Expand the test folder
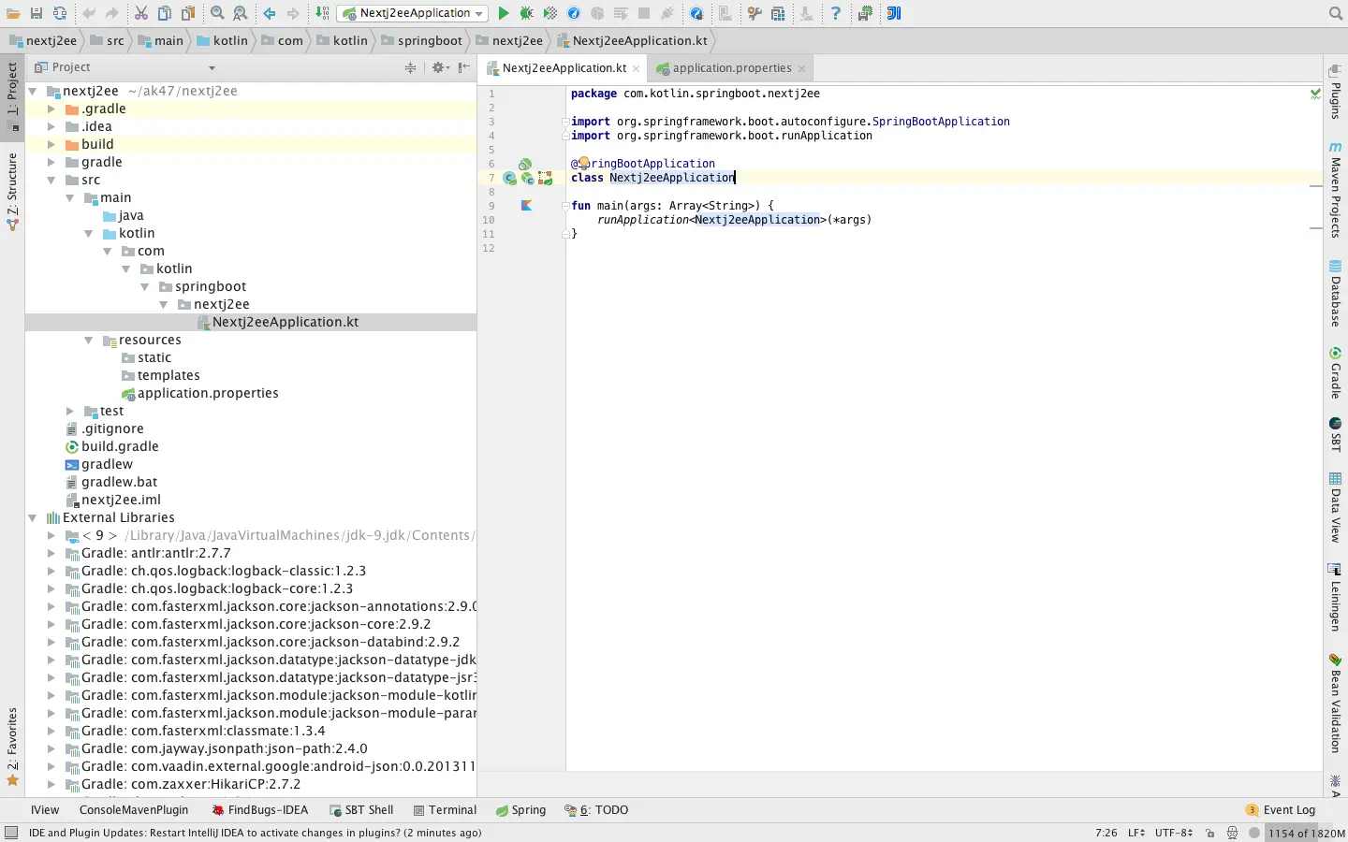This screenshot has height=842, width=1348. (x=70, y=411)
